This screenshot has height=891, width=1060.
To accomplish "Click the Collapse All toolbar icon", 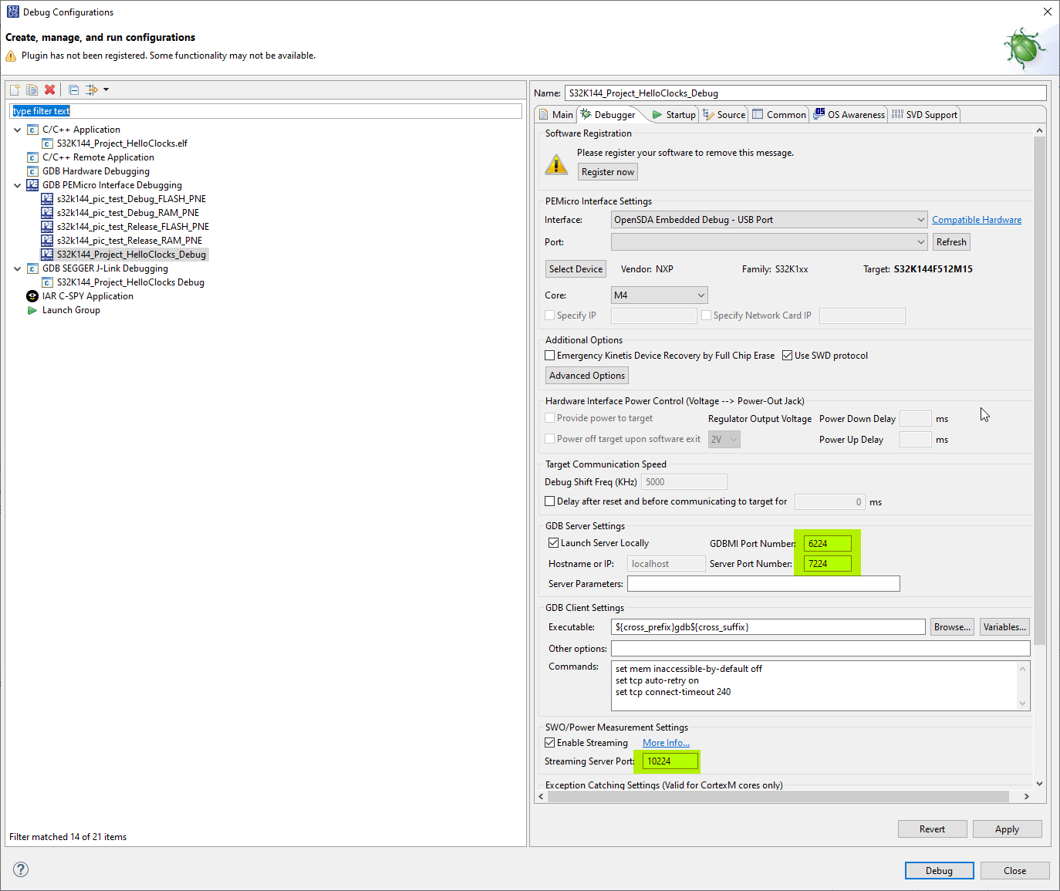I will [73, 89].
